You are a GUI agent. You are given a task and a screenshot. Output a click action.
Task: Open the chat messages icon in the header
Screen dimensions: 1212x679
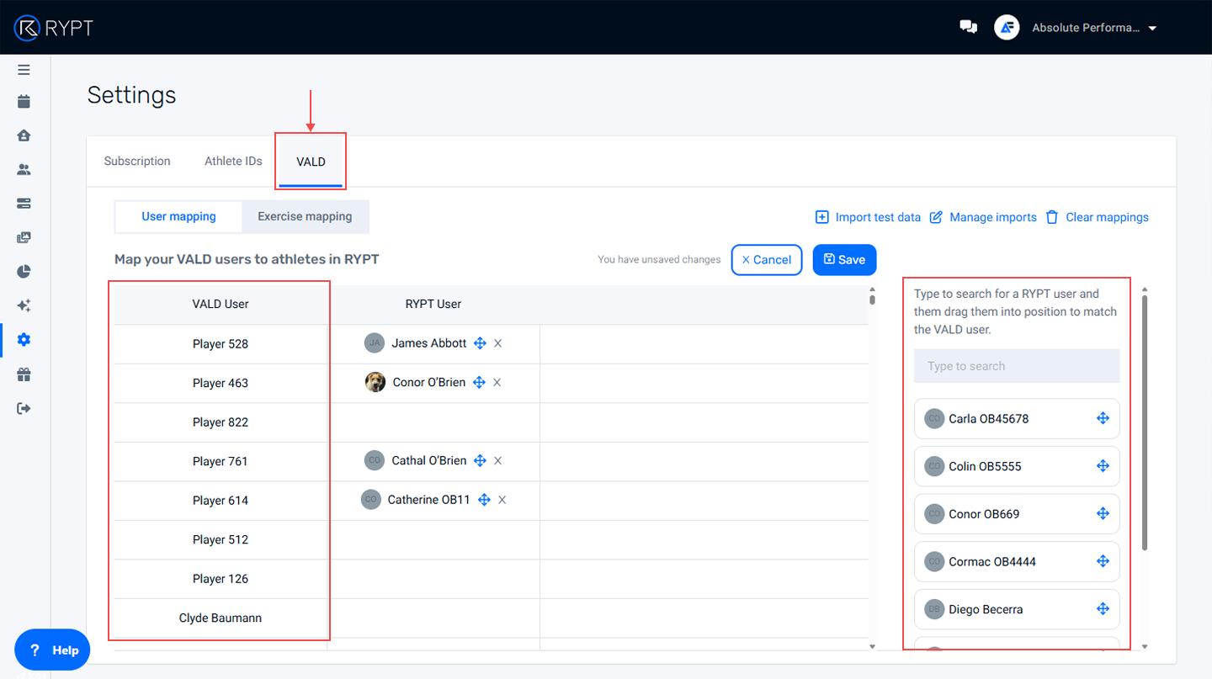coord(969,27)
